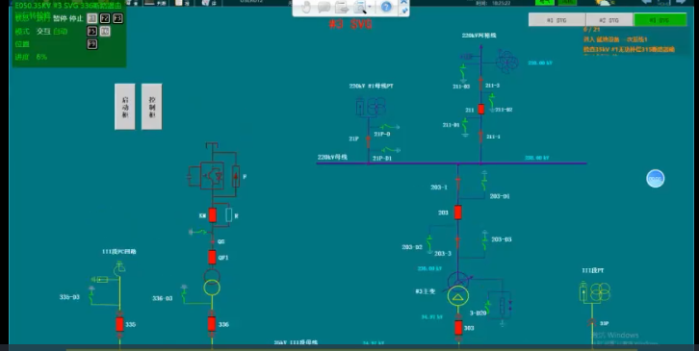Click 暂停 pause in task panel
The height and width of the screenshot is (351, 699).
[60, 18]
